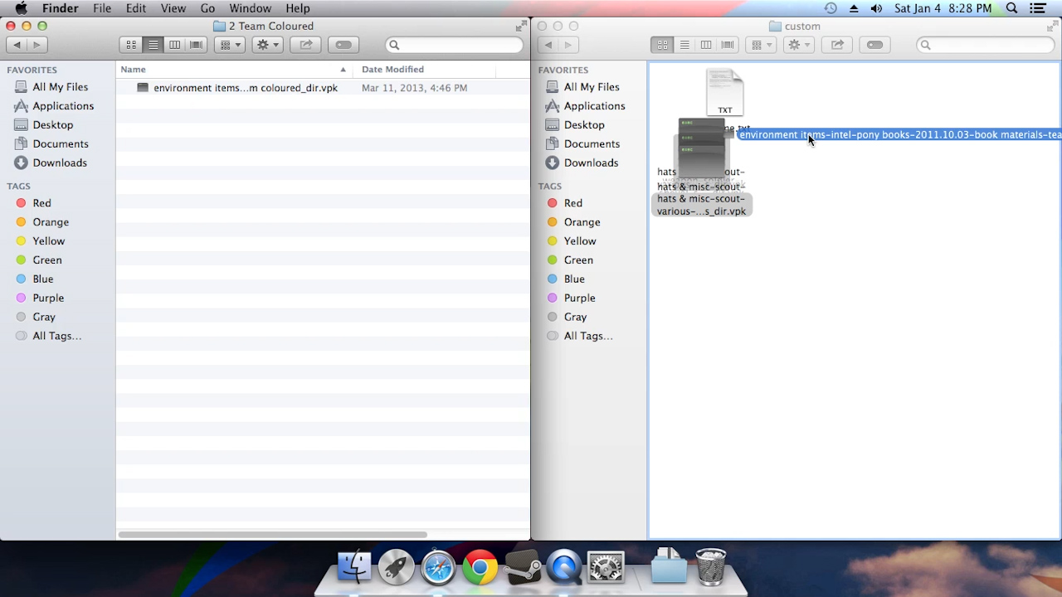Open Arrange dropdown in 2 Team Coloured window
This screenshot has height=597, width=1062.
(x=229, y=45)
